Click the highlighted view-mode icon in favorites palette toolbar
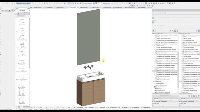The height and width of the screenshot is (112, 200). [x=10, y=11]
